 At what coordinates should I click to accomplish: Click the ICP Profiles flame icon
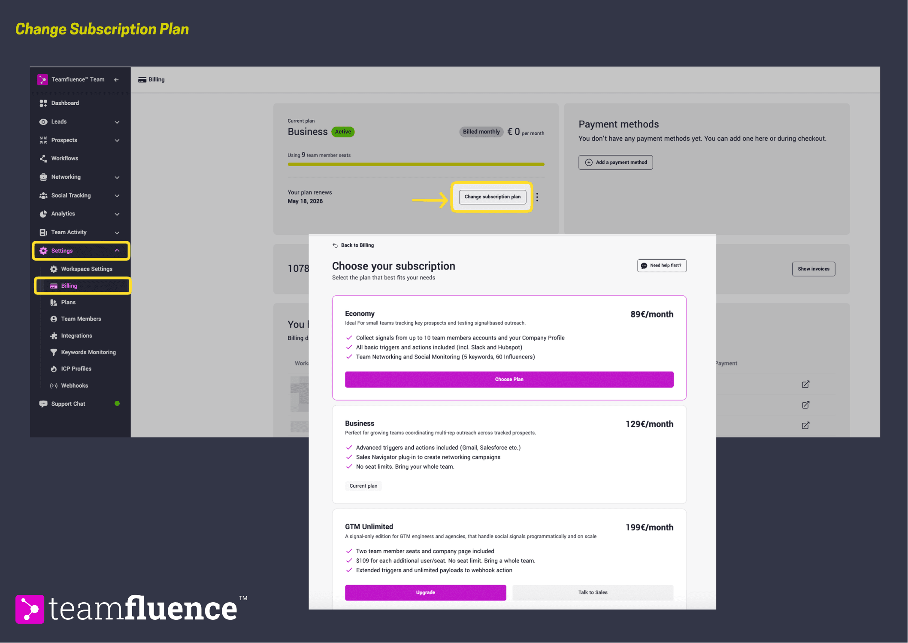[54, 369]
